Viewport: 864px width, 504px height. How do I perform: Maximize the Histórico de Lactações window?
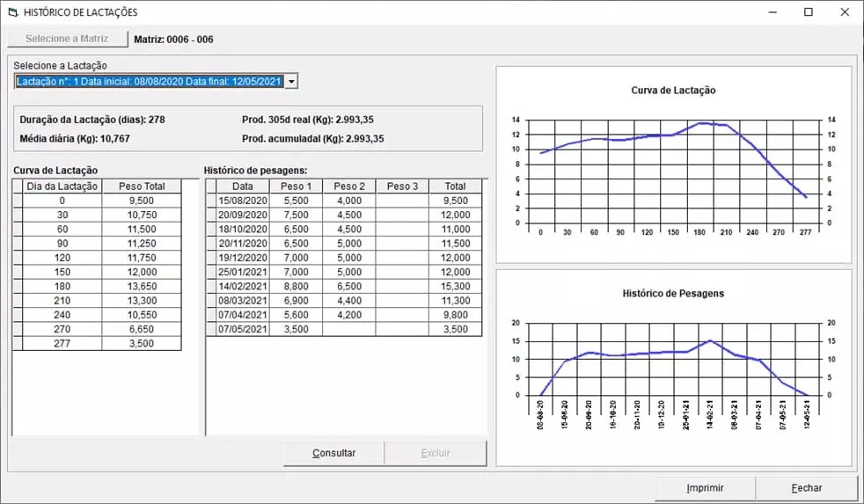[808, 12]
